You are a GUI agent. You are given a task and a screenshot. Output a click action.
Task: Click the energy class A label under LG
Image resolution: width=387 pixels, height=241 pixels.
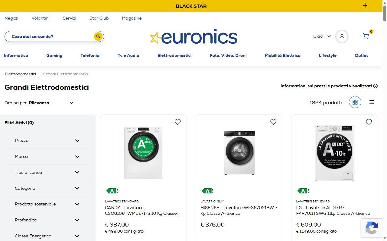pos(303,191)
